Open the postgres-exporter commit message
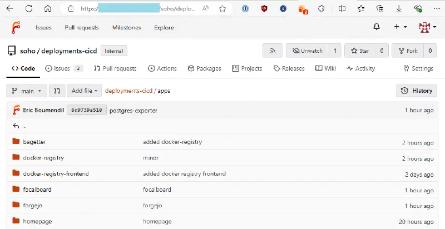The width and height of the screenshot is (445, 229). pos(133,111)
